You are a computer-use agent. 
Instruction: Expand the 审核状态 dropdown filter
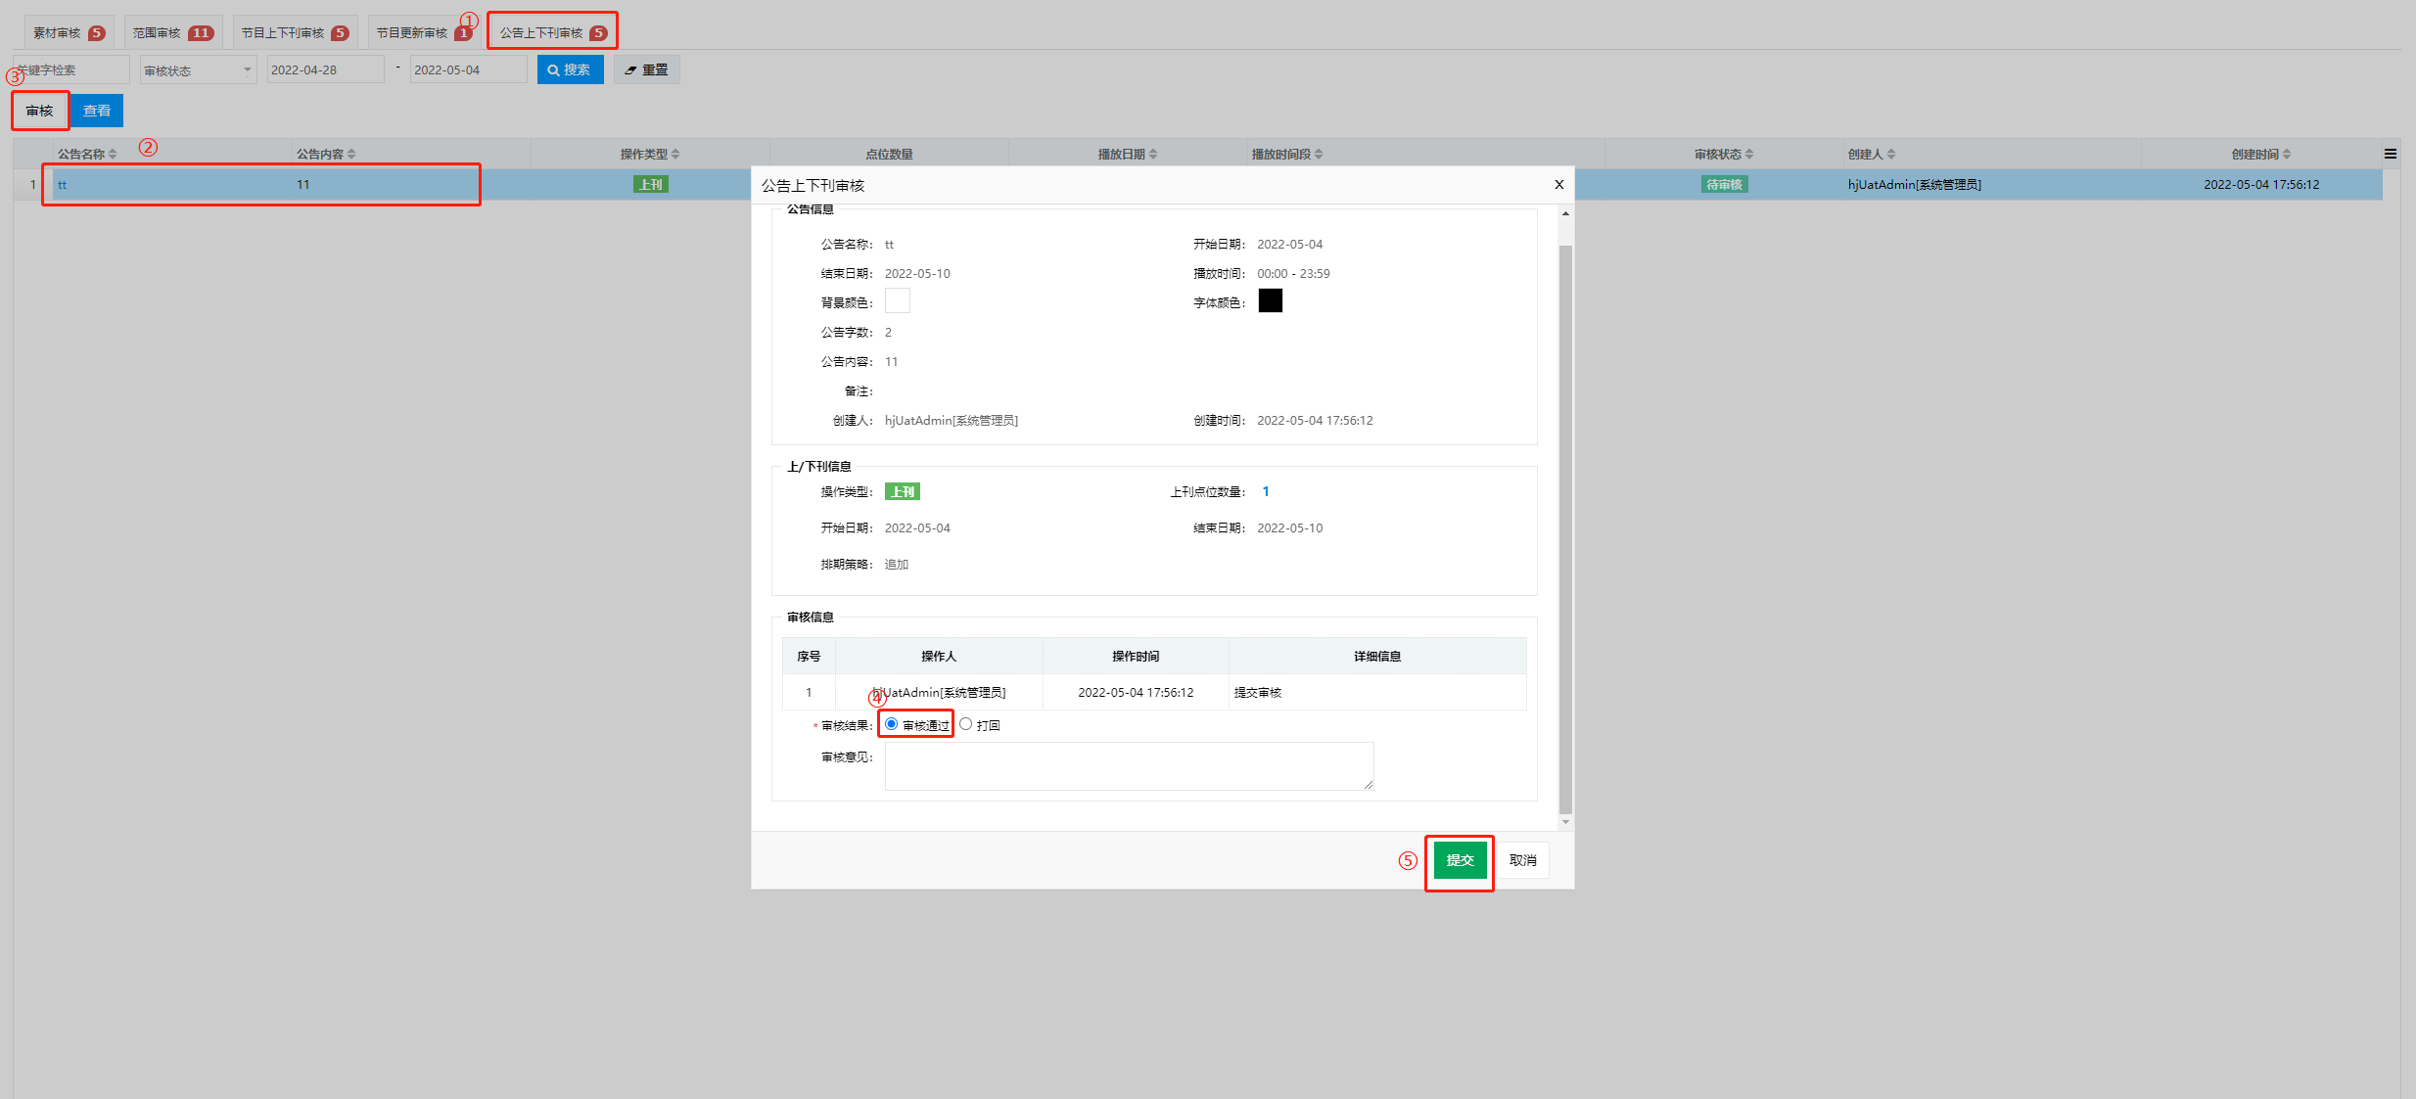click(199, 70)
